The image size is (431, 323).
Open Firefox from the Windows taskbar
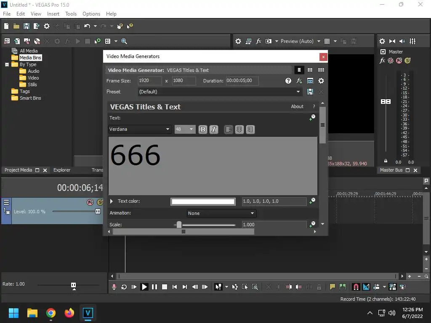[69, 313]
